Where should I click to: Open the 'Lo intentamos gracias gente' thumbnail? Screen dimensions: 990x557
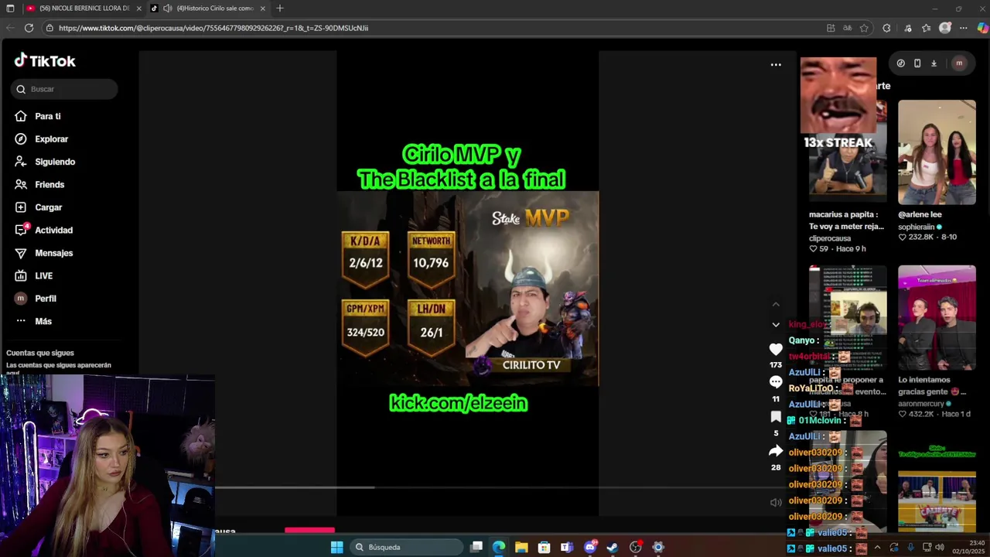pyautogui.click(x=937, y=317)
